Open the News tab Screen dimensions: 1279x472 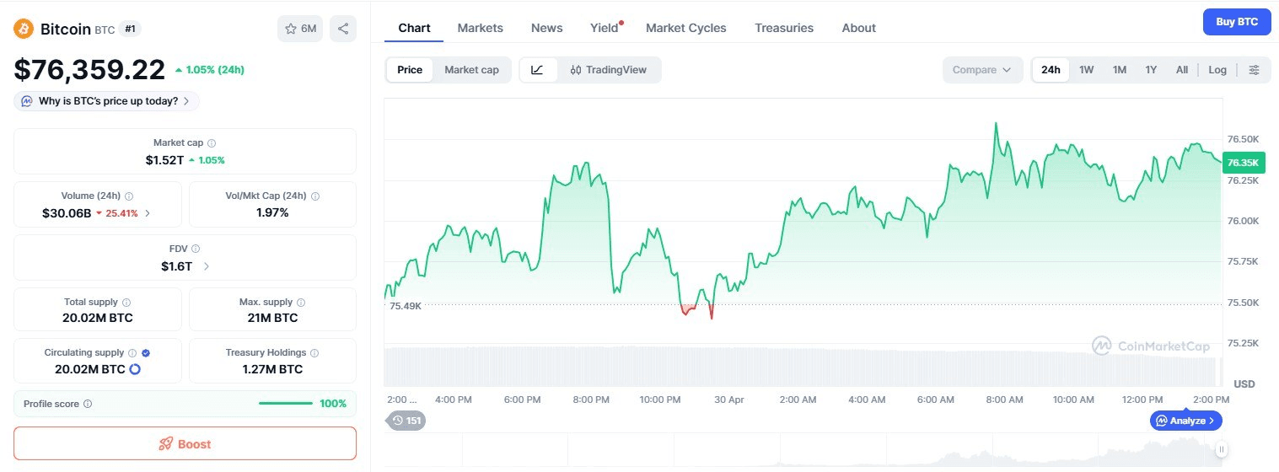click(547, 28)
